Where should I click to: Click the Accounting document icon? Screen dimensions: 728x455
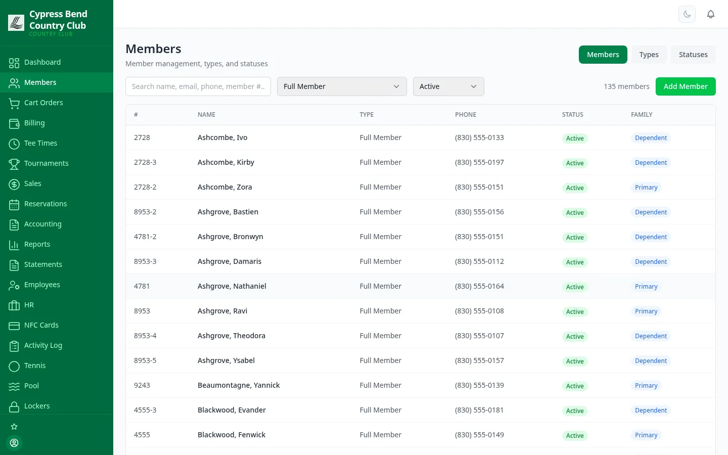(x=14, y=224)
